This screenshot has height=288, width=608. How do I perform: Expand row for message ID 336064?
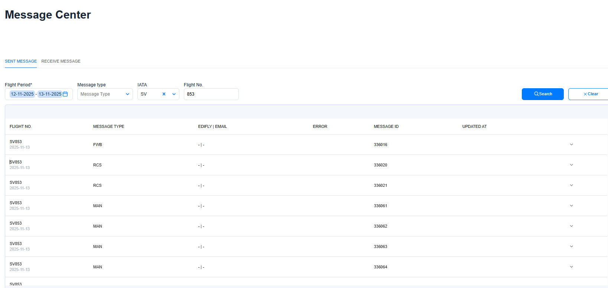[x=571, y=267]
